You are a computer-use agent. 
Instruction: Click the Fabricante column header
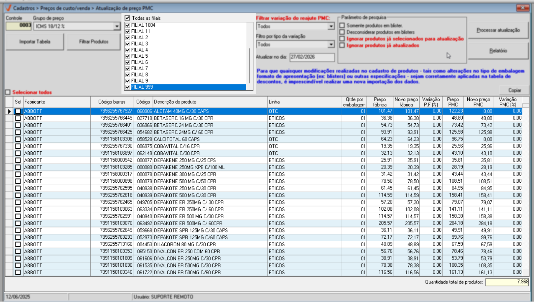[57, 102]
